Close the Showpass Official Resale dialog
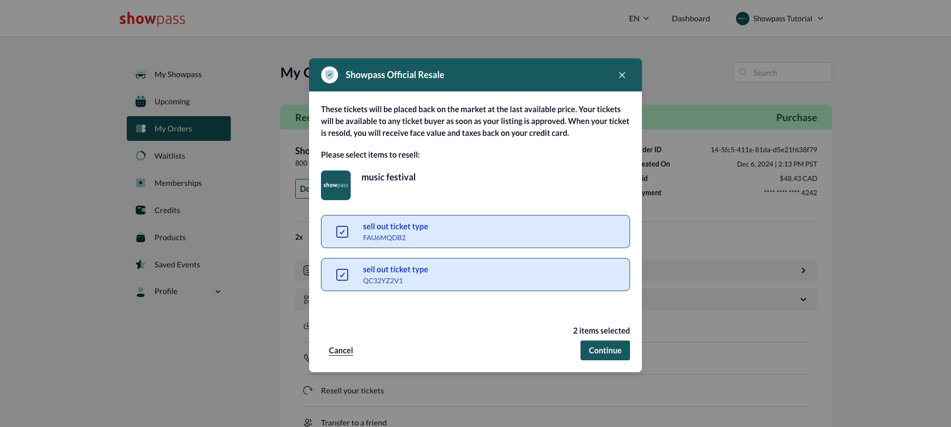Viewport: 951px width, 427px height. pos(622,75)
